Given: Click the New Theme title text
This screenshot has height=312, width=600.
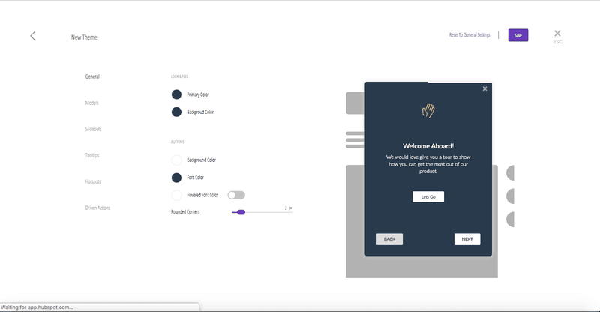Looking at the screenshot, I should 84,37.
